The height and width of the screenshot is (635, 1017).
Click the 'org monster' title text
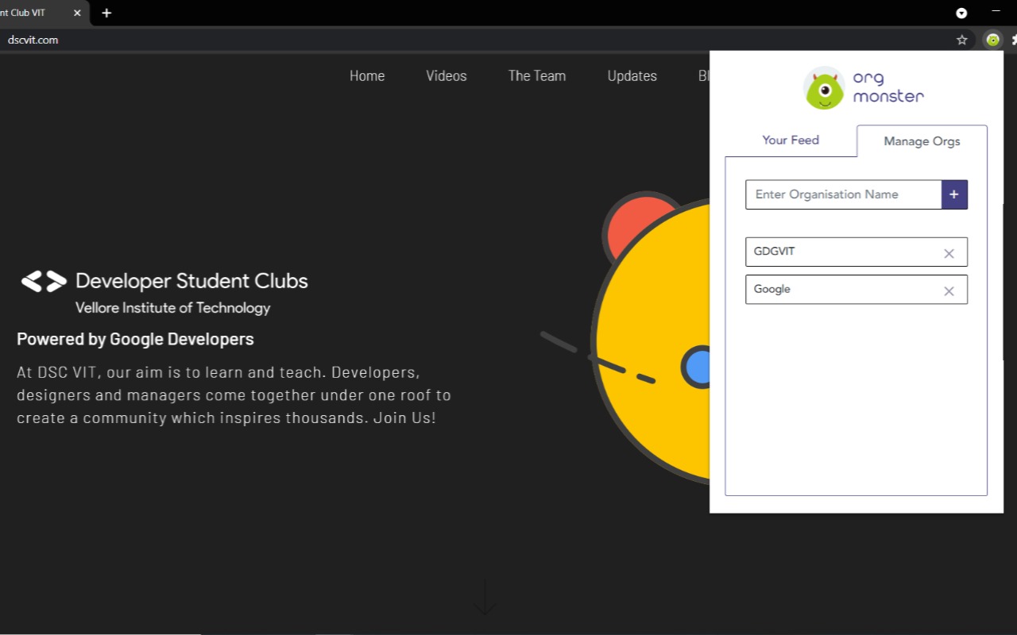888,87
